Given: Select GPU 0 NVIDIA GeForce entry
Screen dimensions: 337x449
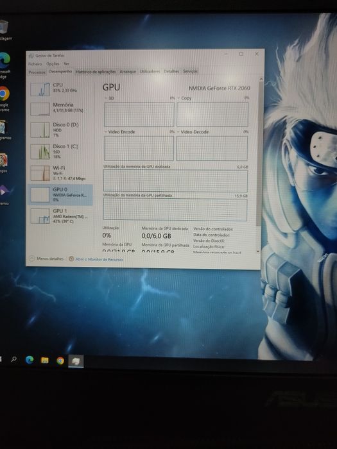Looking at the screenshot, I should pos(60,195).
